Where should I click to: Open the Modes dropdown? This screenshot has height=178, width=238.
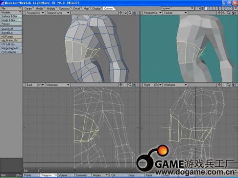point(100,175)
